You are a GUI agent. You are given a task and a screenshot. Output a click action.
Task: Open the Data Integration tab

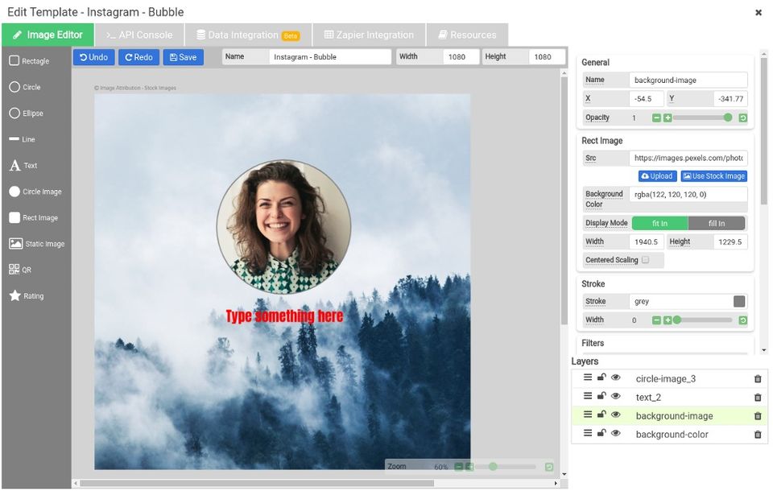pyautogui.click(x=248, y=35)
